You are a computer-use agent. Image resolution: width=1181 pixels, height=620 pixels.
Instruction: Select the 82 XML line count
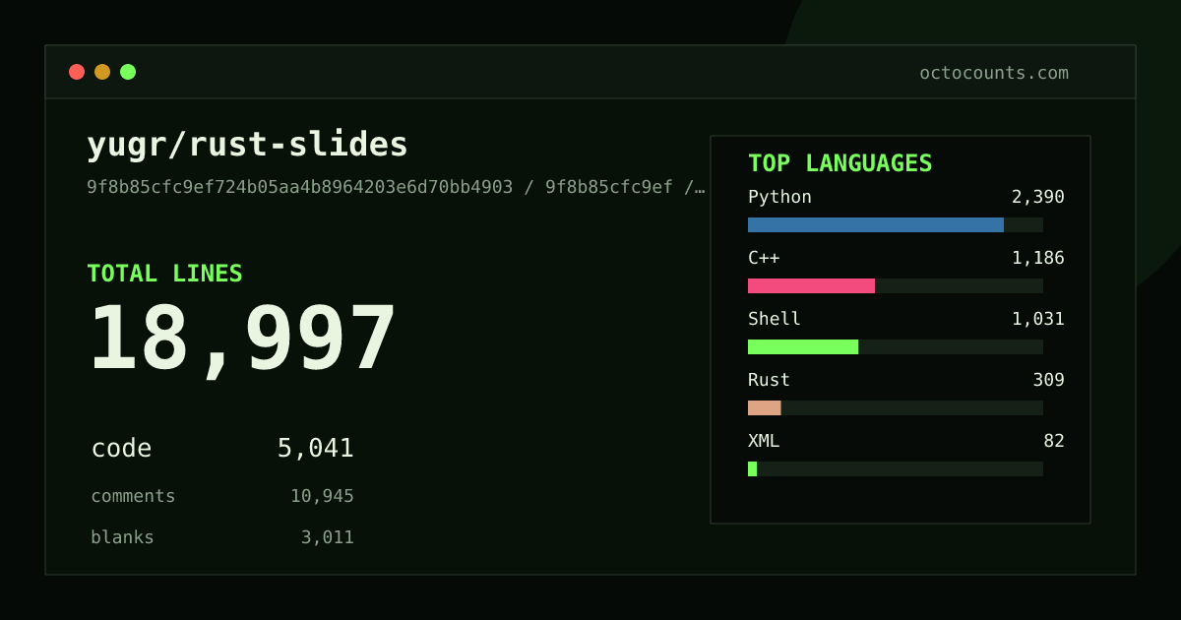[x=1054, y=441]
